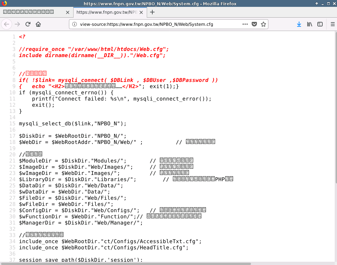Minimize the Firefox window

[323, 4]
